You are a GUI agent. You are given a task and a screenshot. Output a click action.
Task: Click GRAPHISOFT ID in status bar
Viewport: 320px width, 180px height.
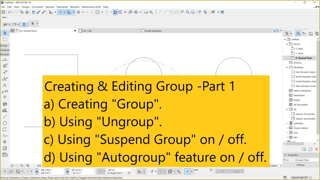click(x=301, y=178)
